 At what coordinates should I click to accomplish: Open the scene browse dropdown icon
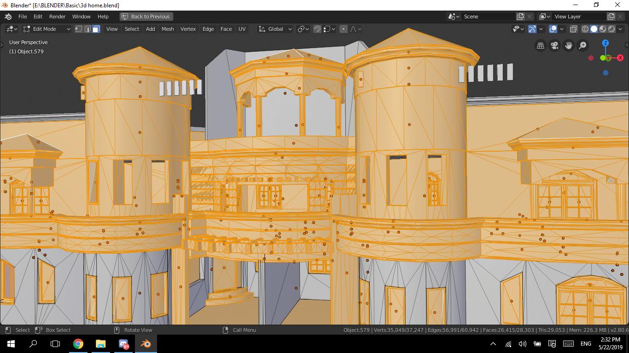tap(454, 17)
